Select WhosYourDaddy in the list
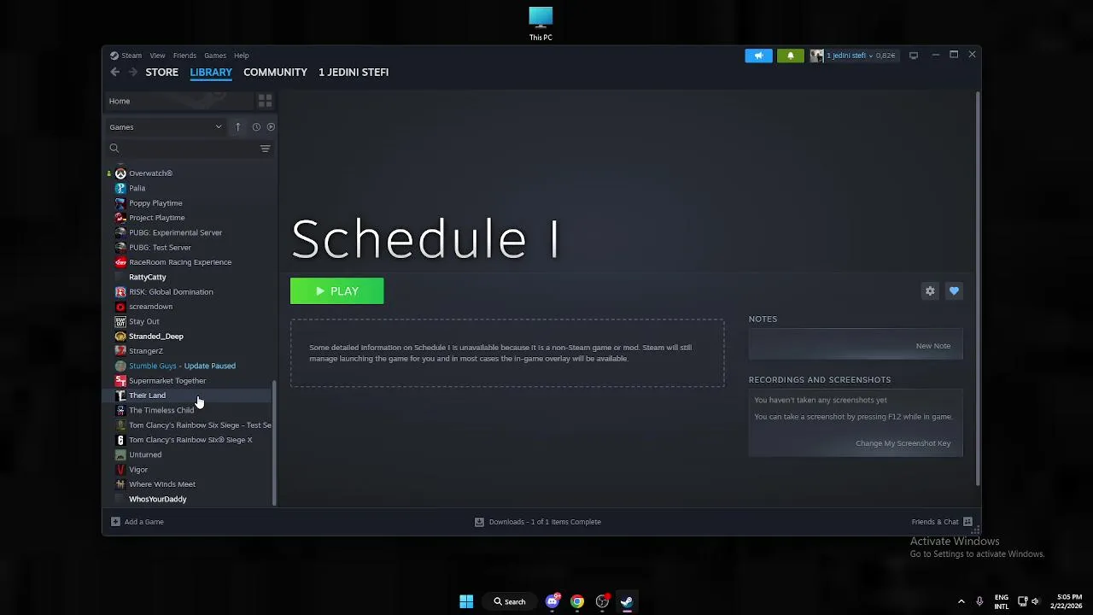This screenshot has width=1093, height=615. (157, 499)
